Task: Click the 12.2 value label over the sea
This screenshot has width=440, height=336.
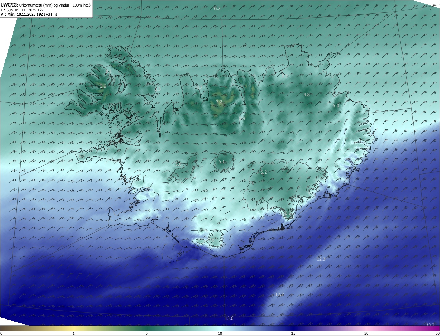Action: pos(280,295)
